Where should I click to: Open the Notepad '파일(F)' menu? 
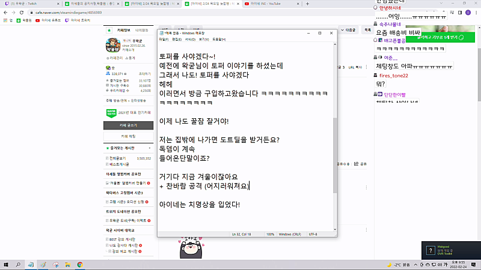click(164, 40)
